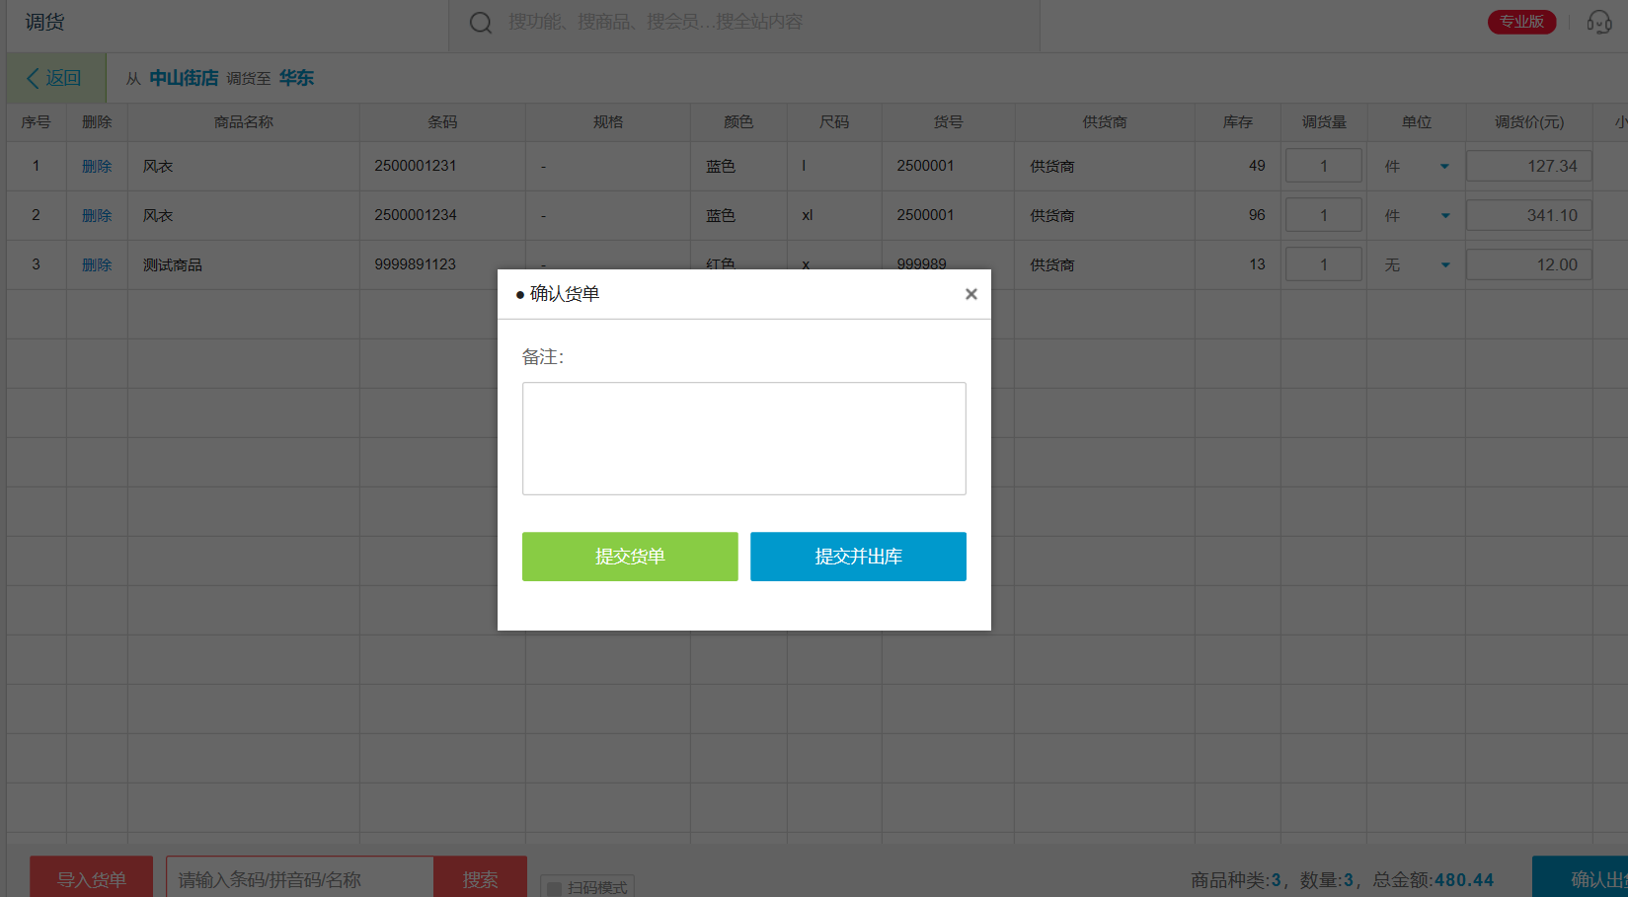Screen dimensions: 1628x897
Task: Delete the 测试商品 row
Action: [x=97, y=264]
